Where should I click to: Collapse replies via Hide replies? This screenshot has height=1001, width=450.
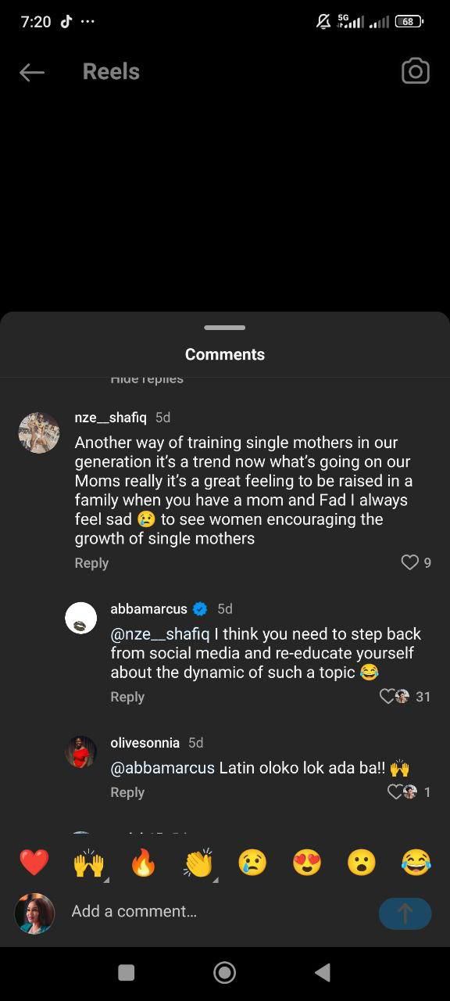147,379
